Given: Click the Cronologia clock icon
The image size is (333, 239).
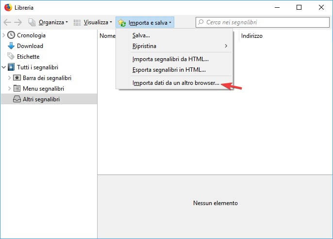Looking at the screenshot, I should (11, 35).
